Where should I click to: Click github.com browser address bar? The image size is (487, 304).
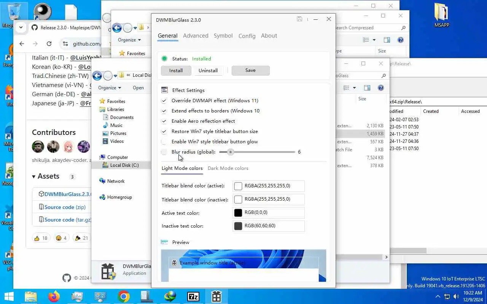coord(87,44)
